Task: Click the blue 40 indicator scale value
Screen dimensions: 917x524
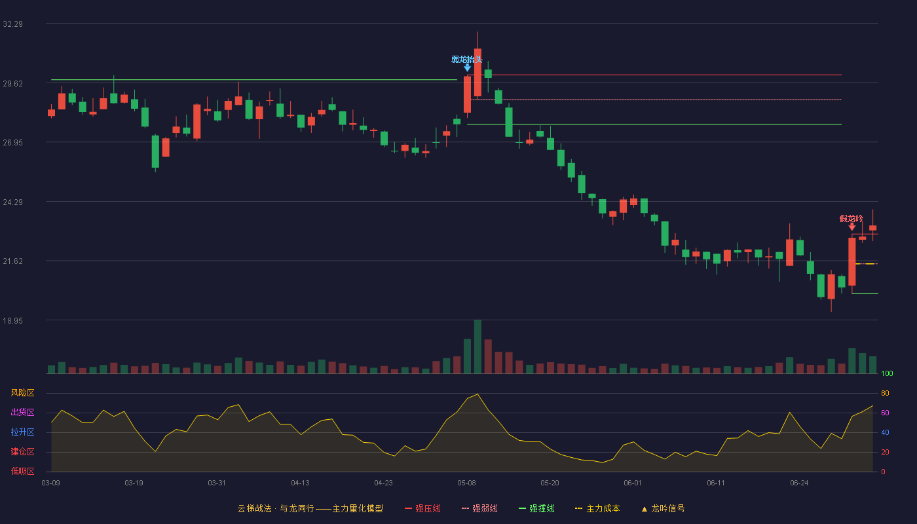Action: pos(885,432)
